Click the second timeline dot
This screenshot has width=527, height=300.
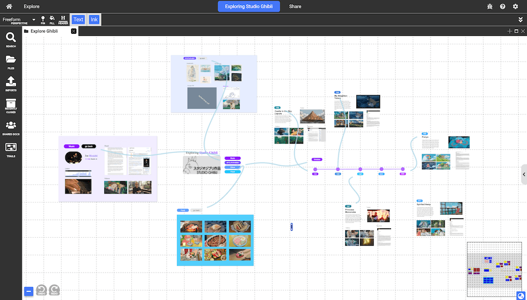click(x=338, y=169)
